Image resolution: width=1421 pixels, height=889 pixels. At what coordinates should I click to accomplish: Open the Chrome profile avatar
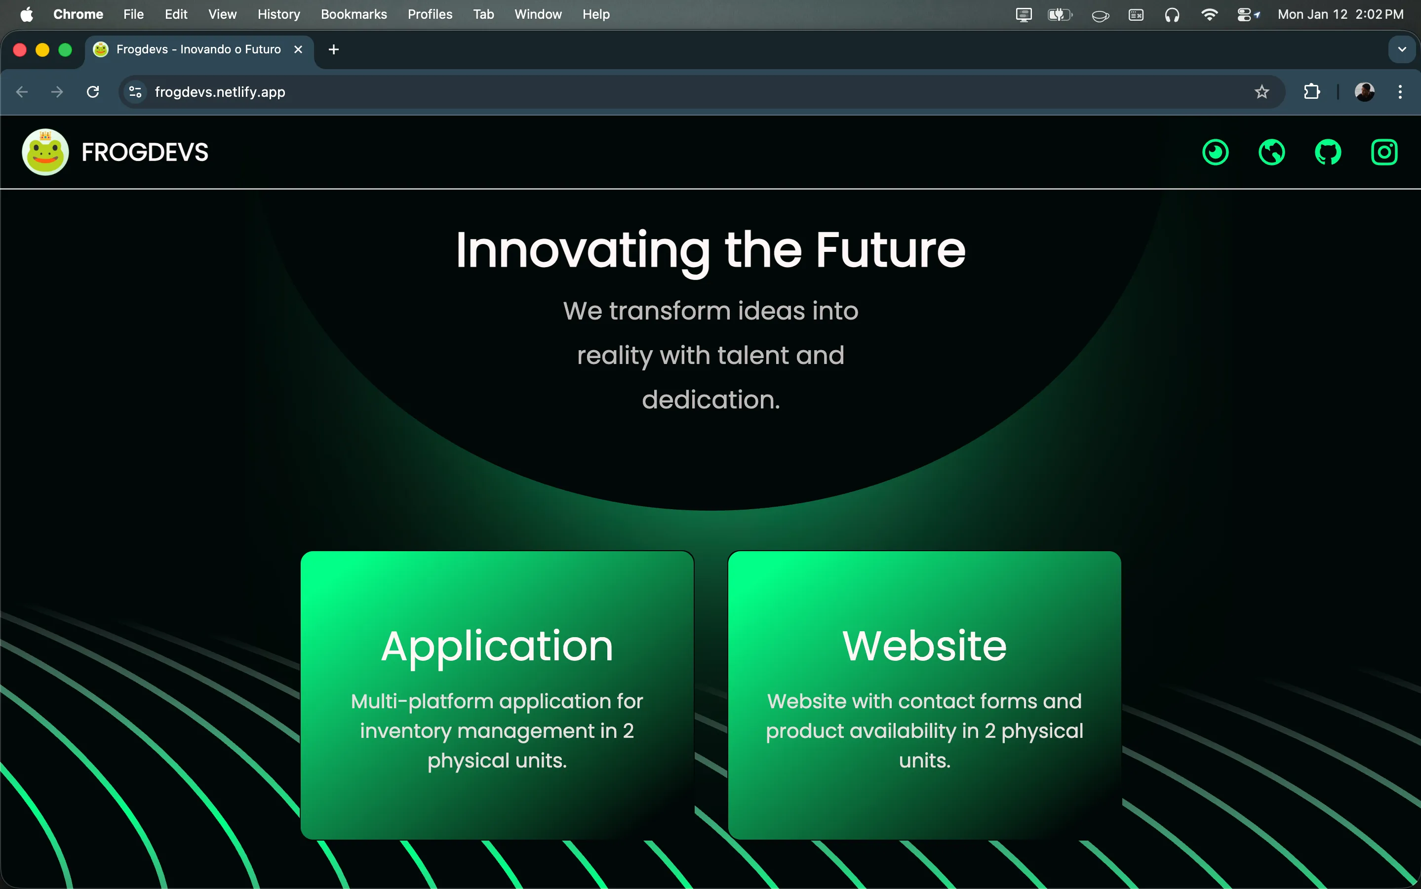pyautogui.click(x=1365, y=92)
